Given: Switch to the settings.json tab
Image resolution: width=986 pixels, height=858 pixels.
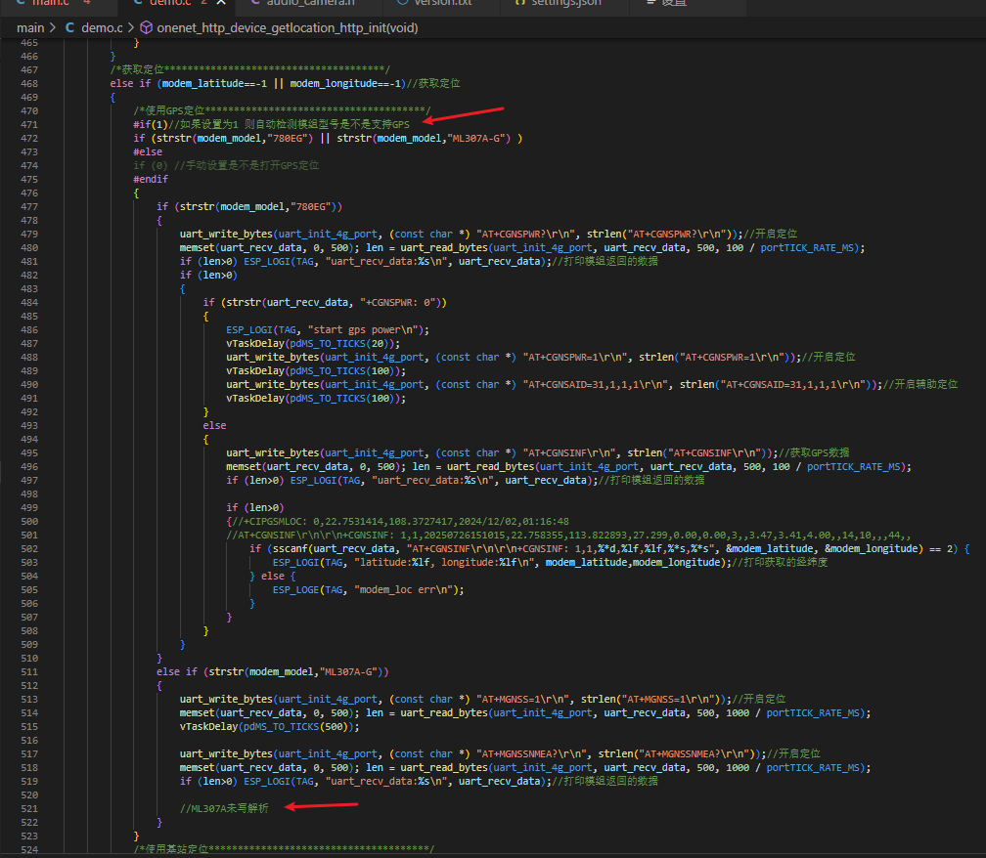Looking at the screenshot, I should 566,3.
